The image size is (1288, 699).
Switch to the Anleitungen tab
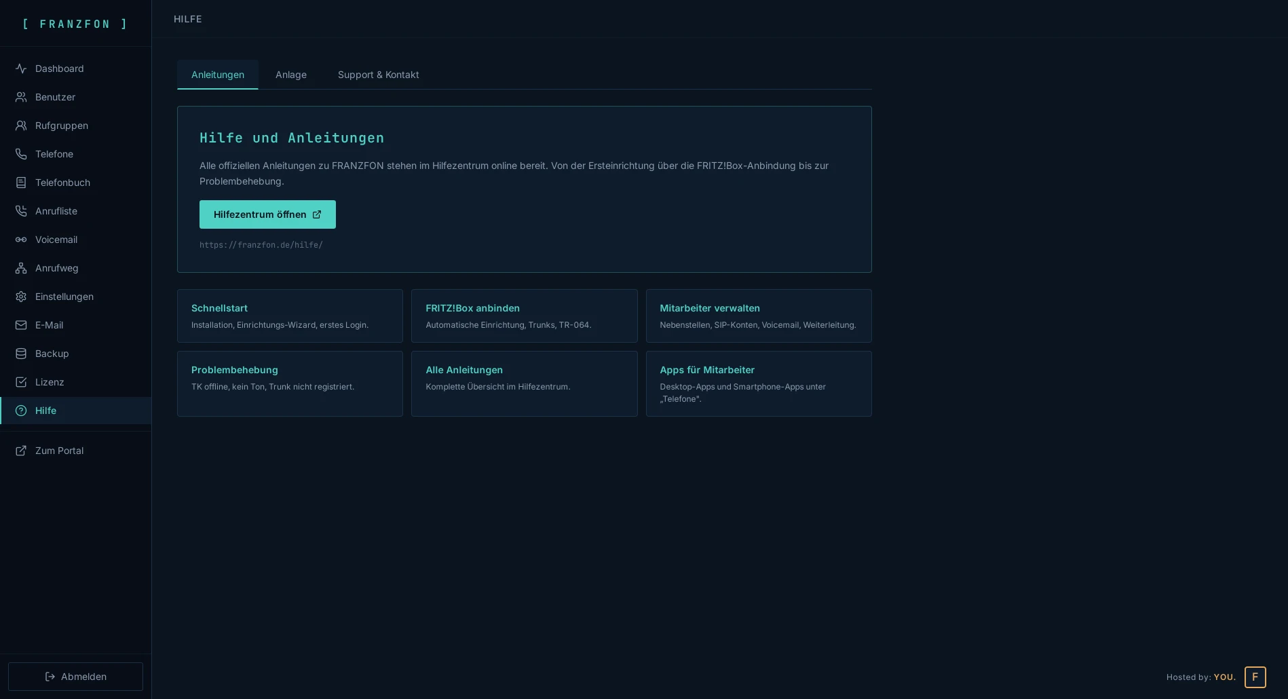tap(218, 75)
